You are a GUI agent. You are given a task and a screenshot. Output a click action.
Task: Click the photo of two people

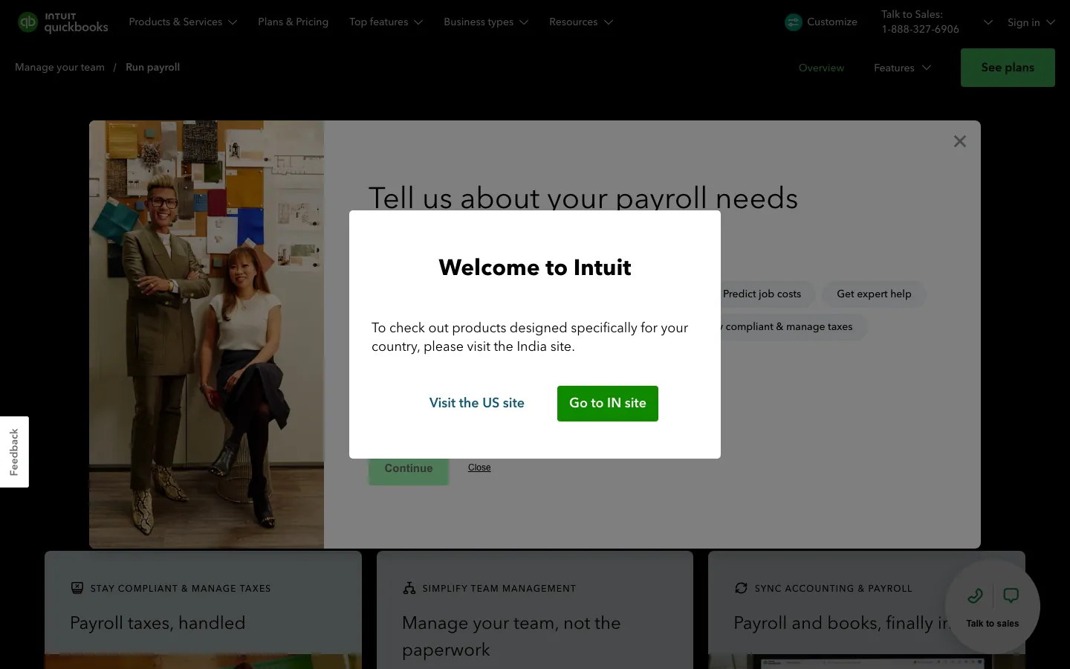click(207, 334)
